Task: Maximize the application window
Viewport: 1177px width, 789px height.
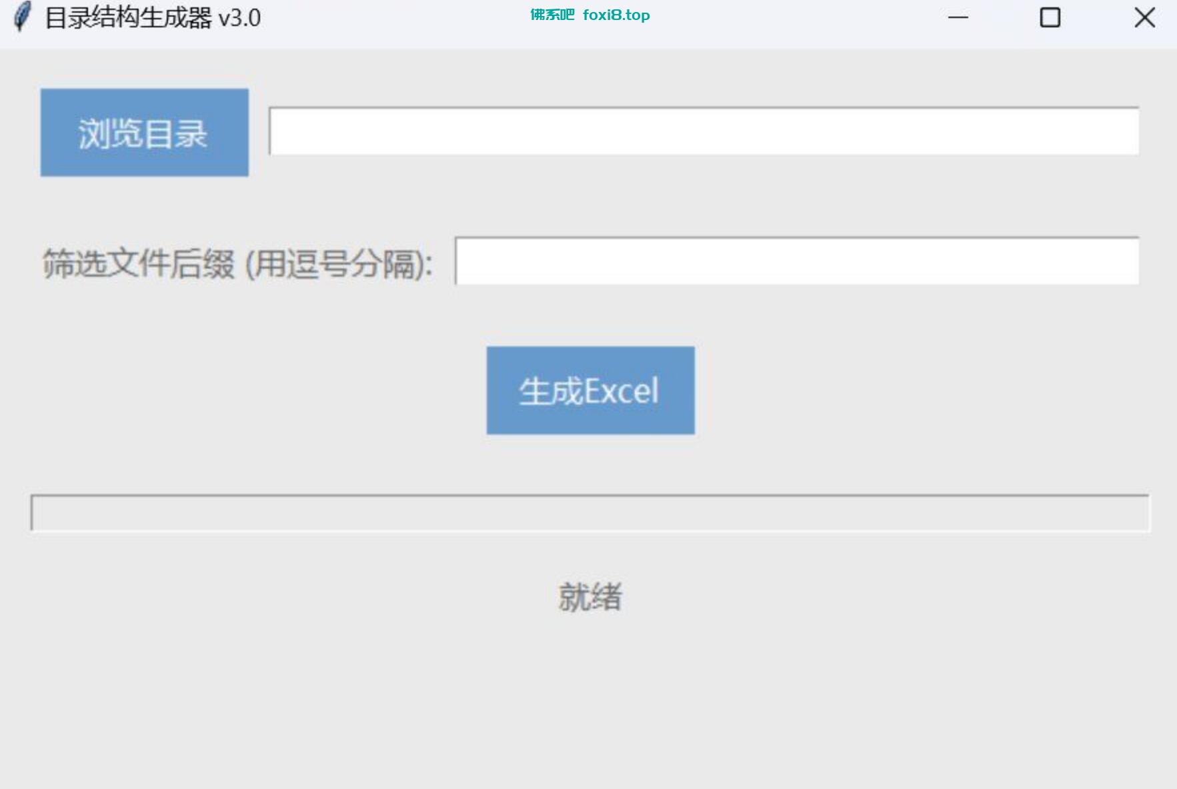Action: click(x=1050, y=17)
